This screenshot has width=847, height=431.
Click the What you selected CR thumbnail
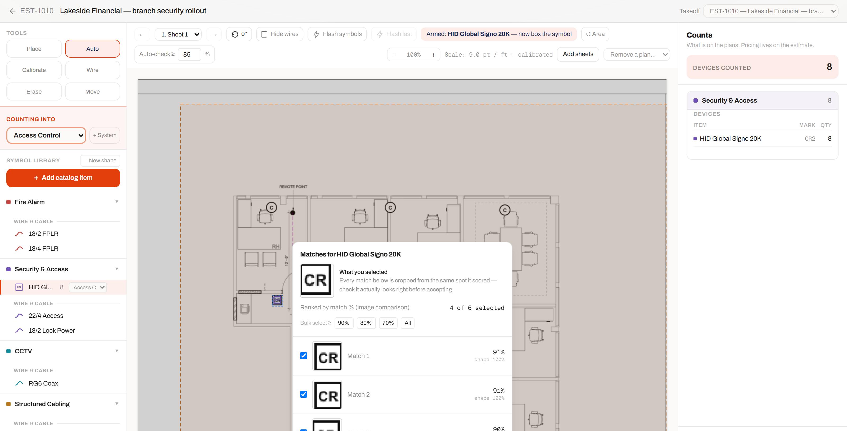pyautogui.click(x=317, y=281)
